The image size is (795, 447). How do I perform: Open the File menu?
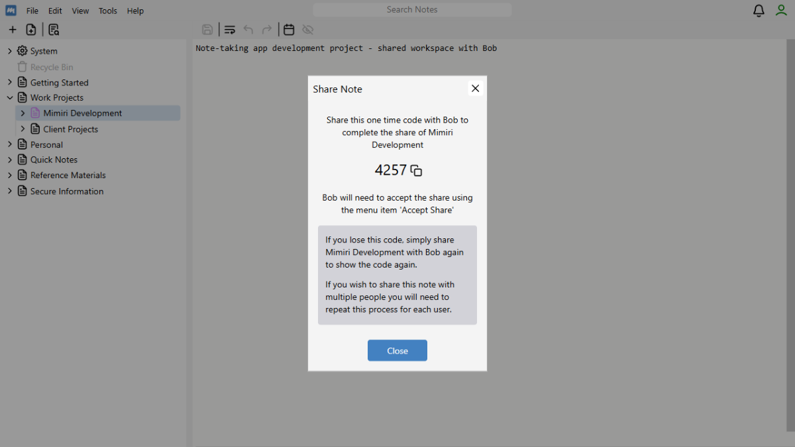tap(32, 11)
